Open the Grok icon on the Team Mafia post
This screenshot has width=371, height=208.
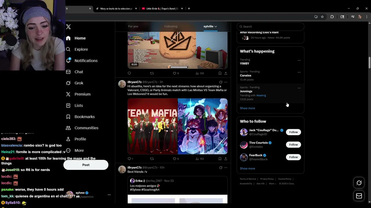coord(221,82)
